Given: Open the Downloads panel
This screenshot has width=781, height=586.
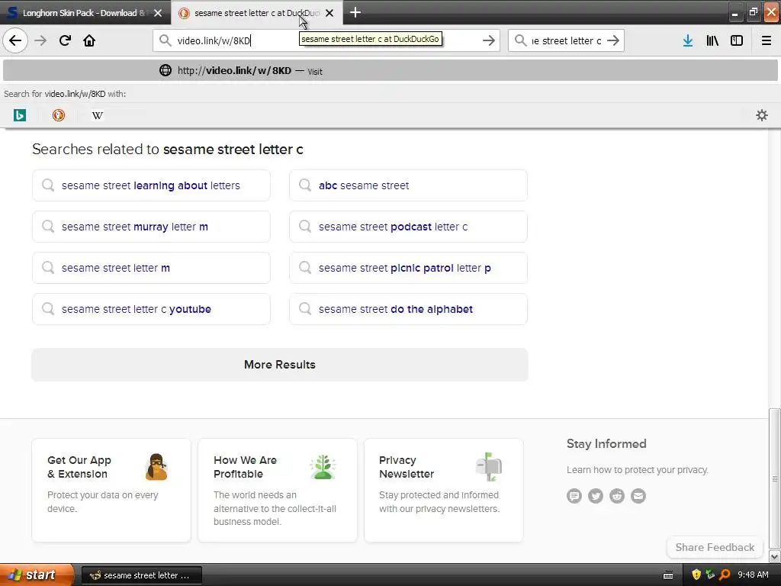Looking at the screenshot, I should pos(688,40).
